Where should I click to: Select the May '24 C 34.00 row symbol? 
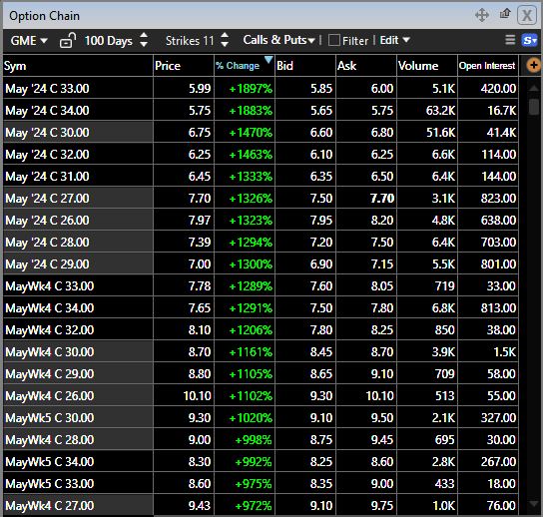coord(47,111)
